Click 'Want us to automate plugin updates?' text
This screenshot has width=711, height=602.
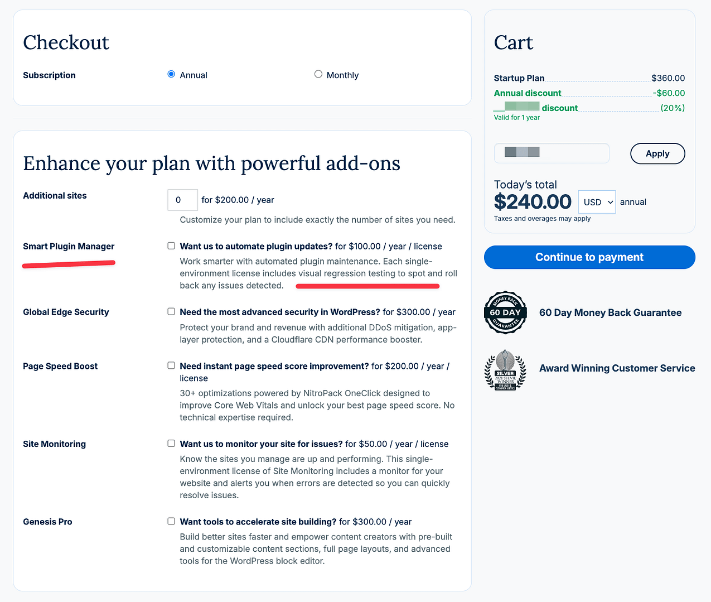click(256, 247)
